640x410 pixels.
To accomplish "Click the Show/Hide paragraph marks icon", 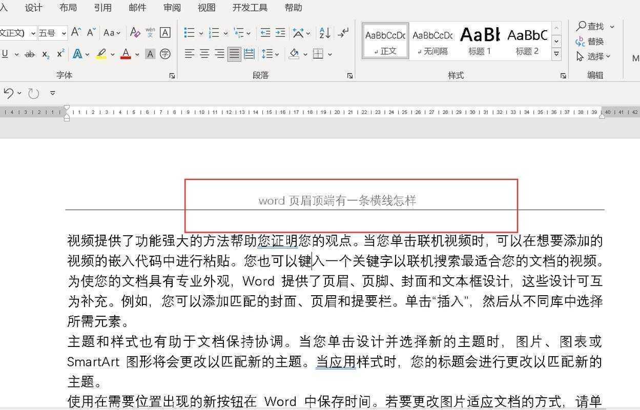I will pyautogui.click(x=344, y=32).
